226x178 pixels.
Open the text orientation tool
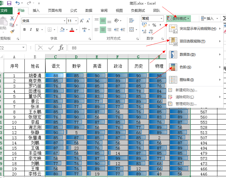(x=116, y=21)
